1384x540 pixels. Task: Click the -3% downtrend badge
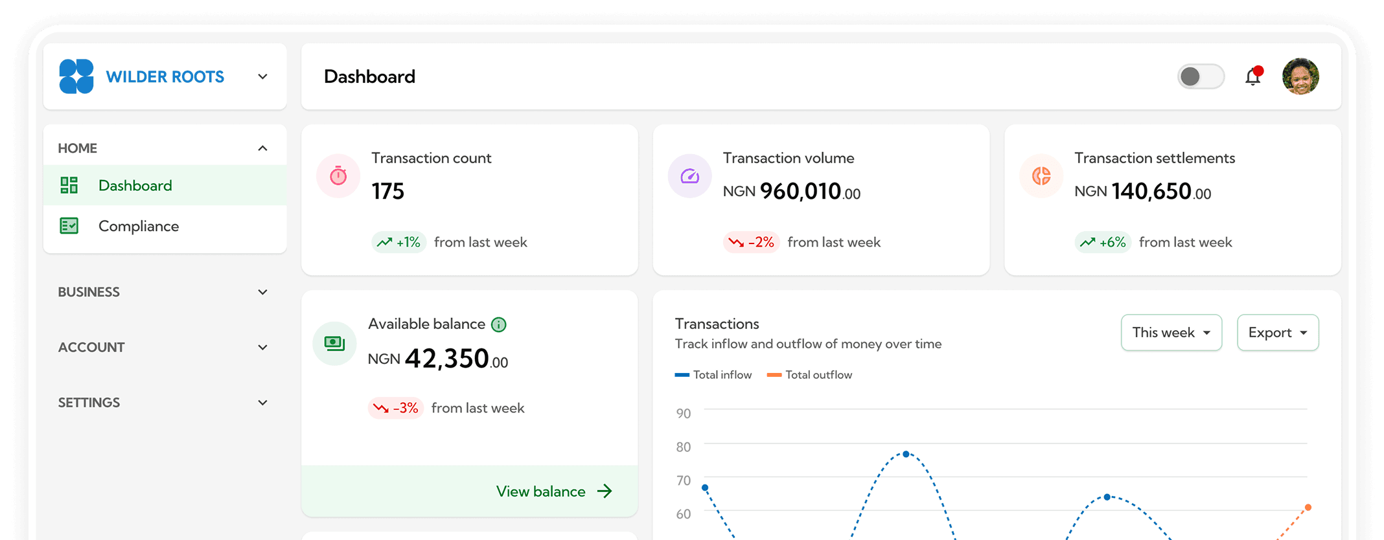coord(395,408)
